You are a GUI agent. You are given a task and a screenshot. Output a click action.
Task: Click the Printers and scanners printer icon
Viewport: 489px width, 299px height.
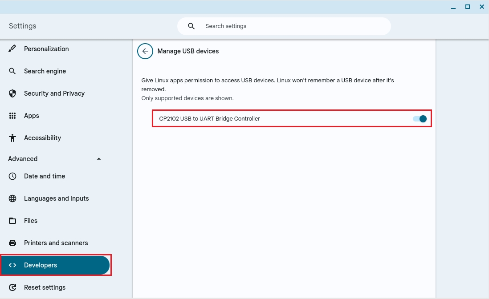coord(12,243)
